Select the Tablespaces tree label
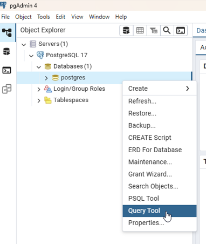 click(x=71, y=100)
